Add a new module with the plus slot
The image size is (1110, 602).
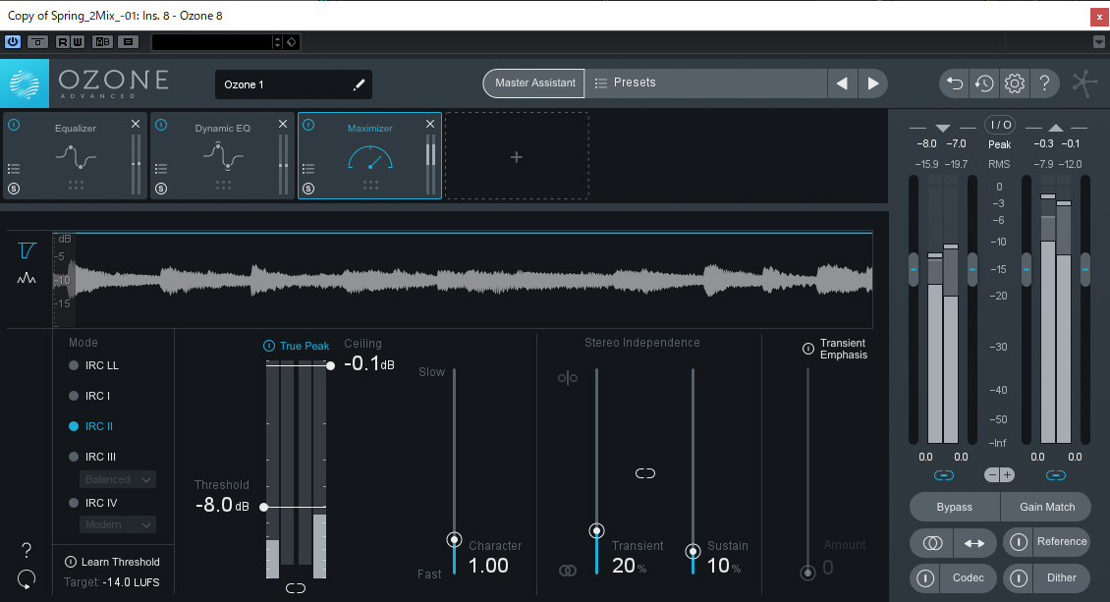pos(517,156)
